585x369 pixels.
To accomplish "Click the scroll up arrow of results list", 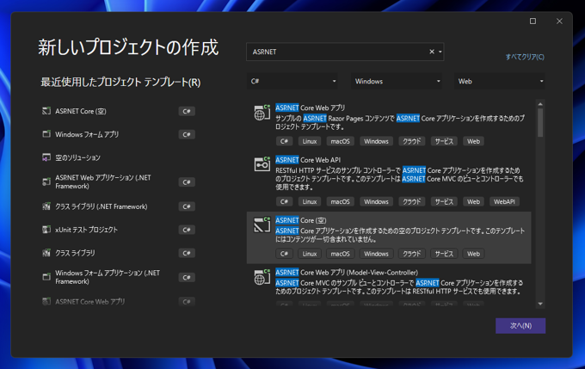I will (540, 104).
